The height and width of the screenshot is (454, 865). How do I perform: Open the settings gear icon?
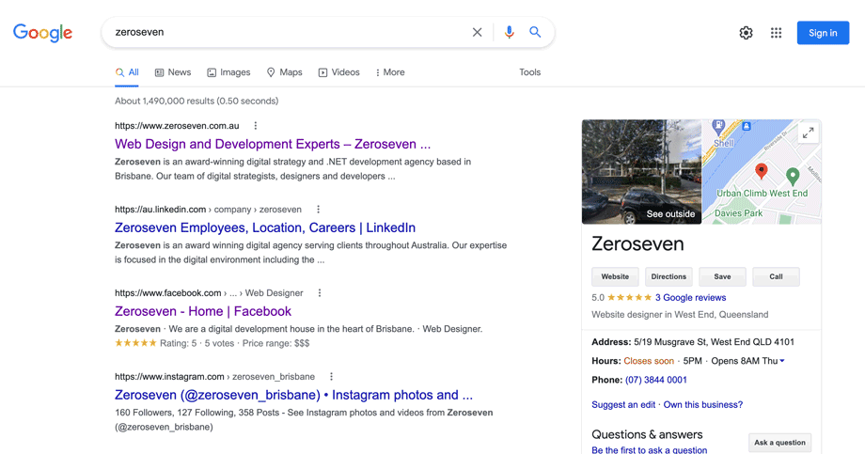(x=746, y=33)
